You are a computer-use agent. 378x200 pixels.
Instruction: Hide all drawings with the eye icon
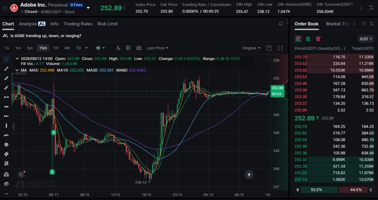coord(7,184)
